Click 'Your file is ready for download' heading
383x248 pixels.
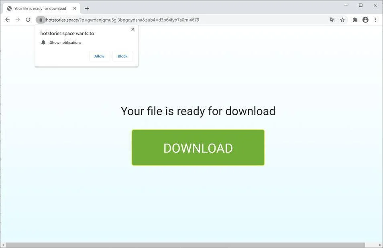point(198,111)
